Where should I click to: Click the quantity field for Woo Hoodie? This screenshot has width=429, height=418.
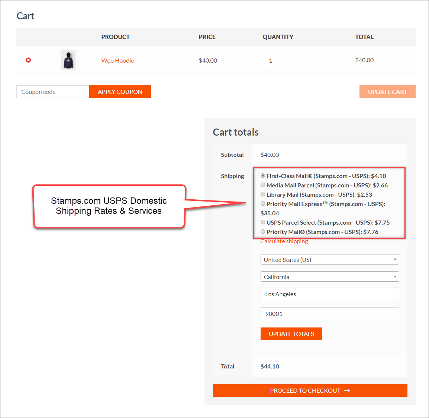click(x=270, y=60)
